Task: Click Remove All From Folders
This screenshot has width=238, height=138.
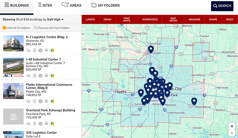Action: 52,28
